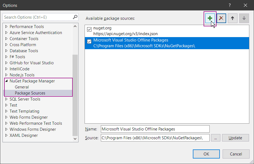254x164 pixels.
Task: Click the scroll down arrow in options tree
Action: (x=75, y=139)
